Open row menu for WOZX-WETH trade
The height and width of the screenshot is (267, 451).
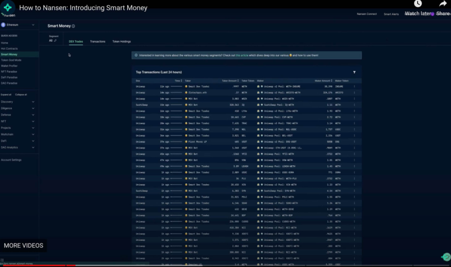tap(354, 99)
